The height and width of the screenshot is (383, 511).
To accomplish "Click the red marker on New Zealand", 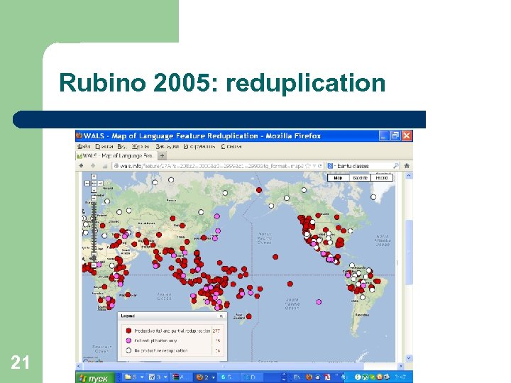I will 249,316.
